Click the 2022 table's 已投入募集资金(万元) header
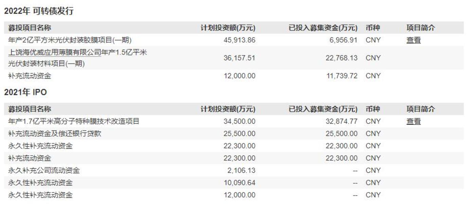The image size is (475, 204). [x=323, y=28]
